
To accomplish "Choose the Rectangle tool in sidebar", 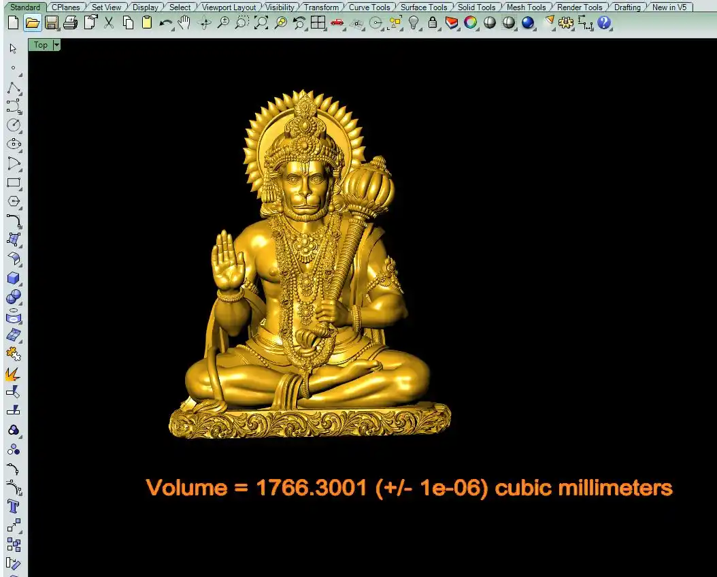I will [x=14, y=182].
